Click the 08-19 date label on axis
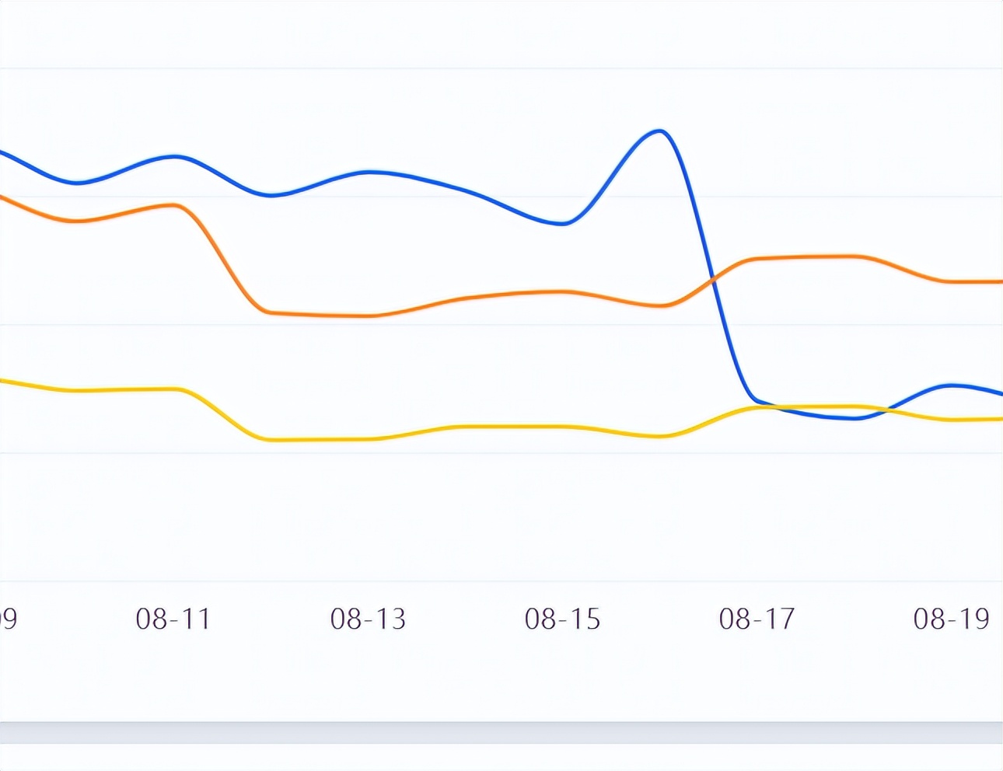This screenshot has height=771, width=1003. coord(951,619)
